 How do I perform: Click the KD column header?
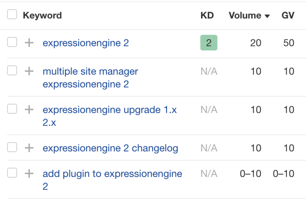click(207, 15)
